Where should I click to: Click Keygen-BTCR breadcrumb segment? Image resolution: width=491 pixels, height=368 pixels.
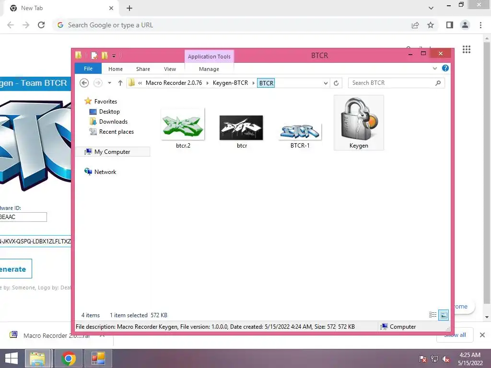[230, 83]
